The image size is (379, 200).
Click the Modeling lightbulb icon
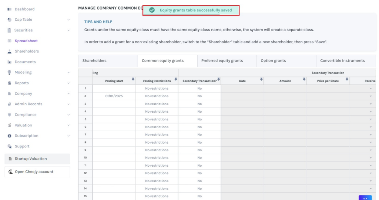point(10,73)
